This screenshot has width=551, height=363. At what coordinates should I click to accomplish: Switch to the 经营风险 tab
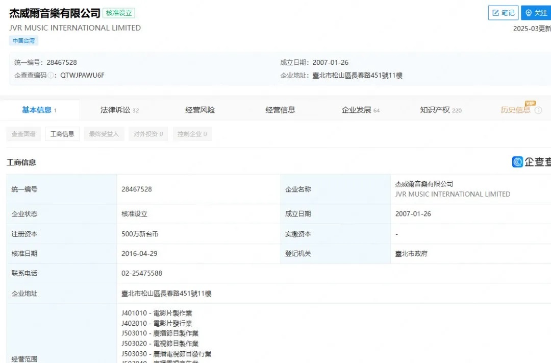tap(200, 110)
